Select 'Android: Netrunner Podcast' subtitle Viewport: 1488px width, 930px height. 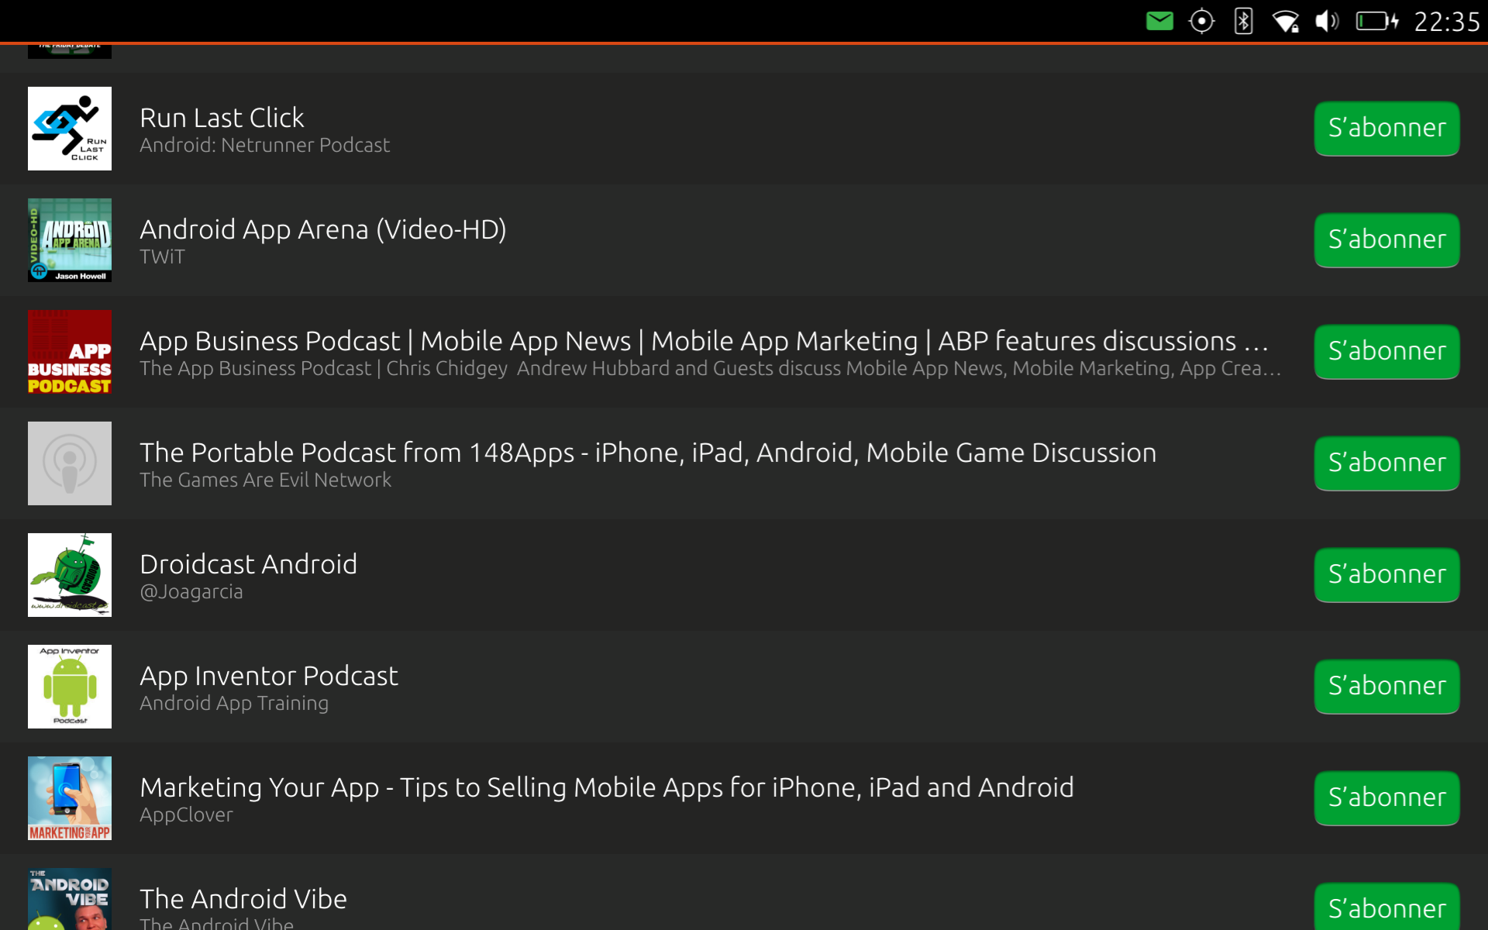point(264,146)
